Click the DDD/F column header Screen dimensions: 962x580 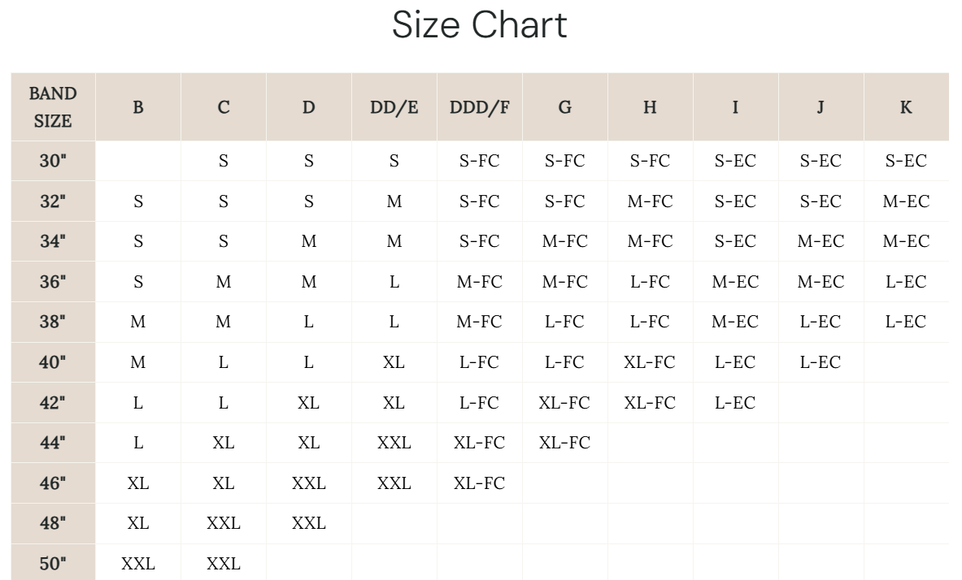[480, 107]
